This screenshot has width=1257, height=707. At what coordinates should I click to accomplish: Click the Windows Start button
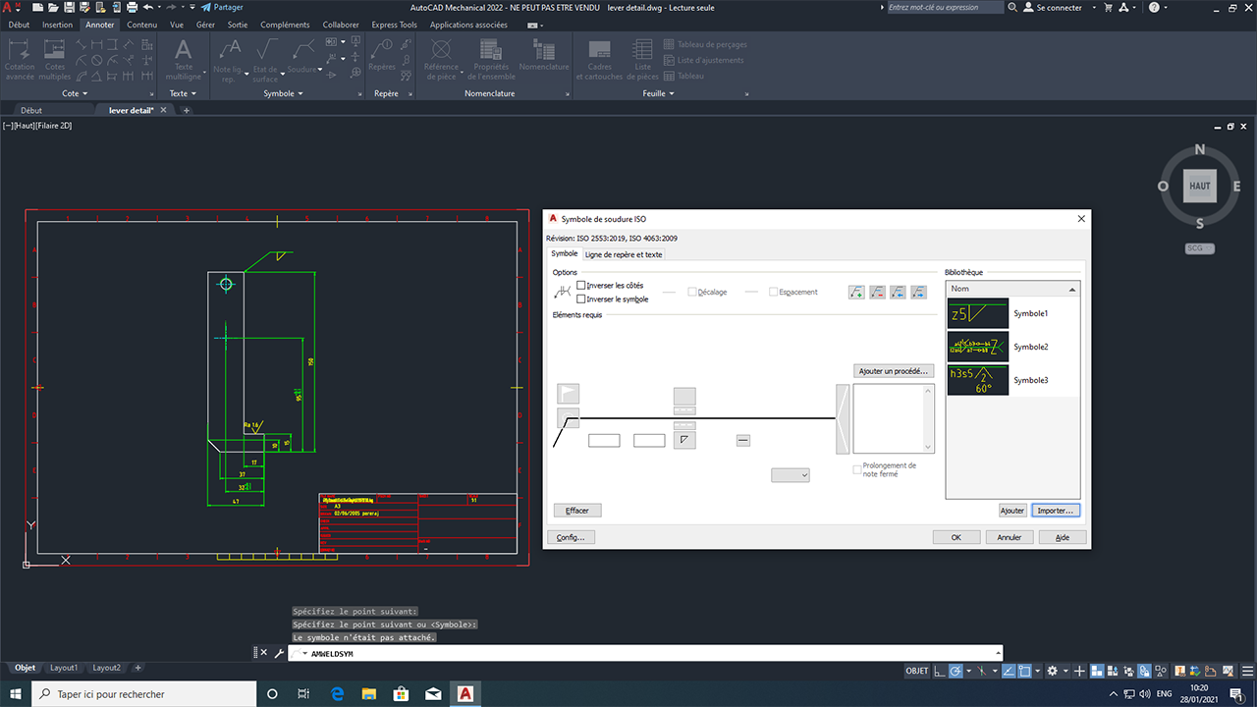point(17,694)
